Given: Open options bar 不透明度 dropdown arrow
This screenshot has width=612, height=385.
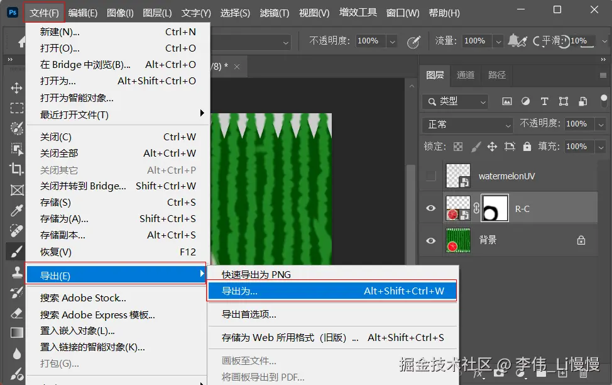Looking at the screenshot, I should tap(392, 41).
